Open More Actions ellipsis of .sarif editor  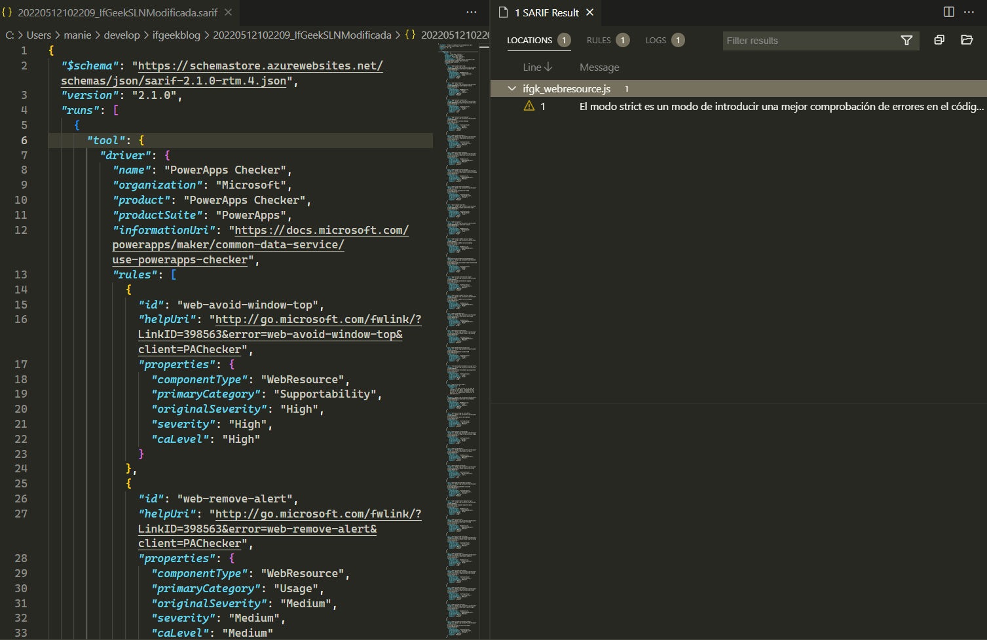pyautogui.click(x=472, y=12)
